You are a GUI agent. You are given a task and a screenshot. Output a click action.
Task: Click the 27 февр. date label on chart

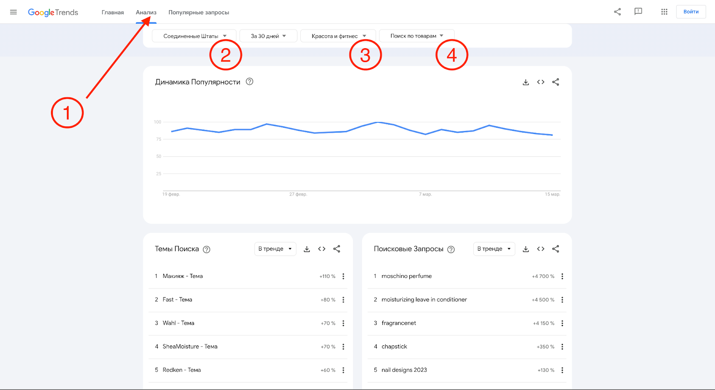(x=298, y=194)
